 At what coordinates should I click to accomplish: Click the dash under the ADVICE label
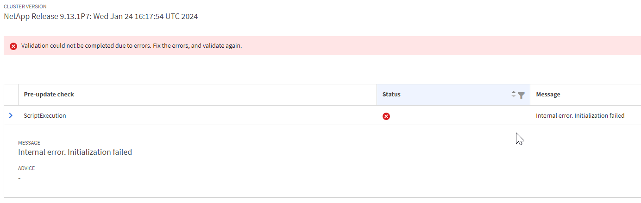[19, 178]
